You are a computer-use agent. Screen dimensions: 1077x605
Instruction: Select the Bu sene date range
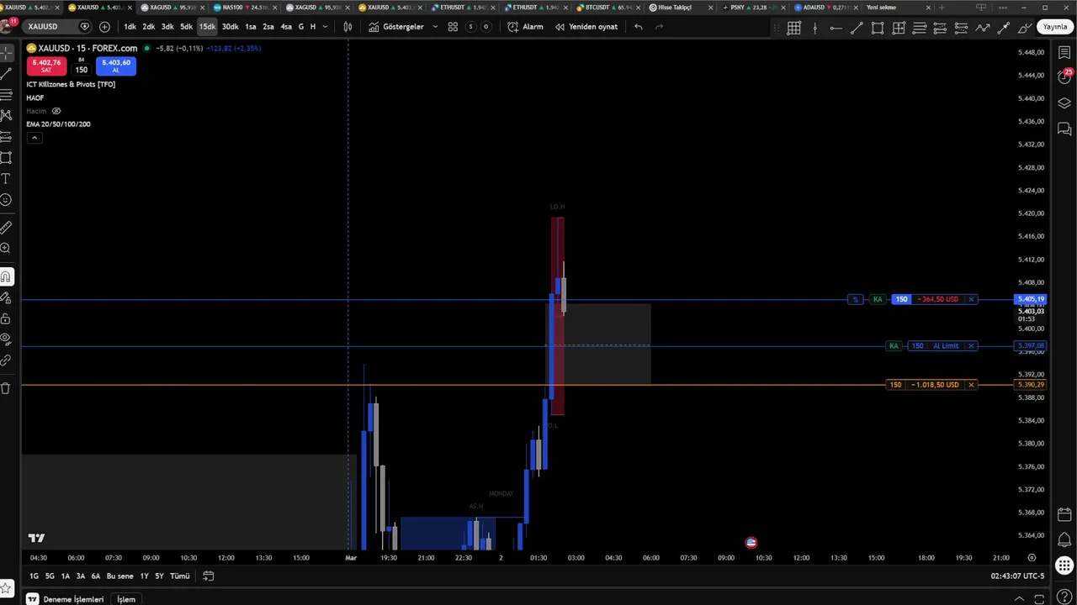(119, 576)
